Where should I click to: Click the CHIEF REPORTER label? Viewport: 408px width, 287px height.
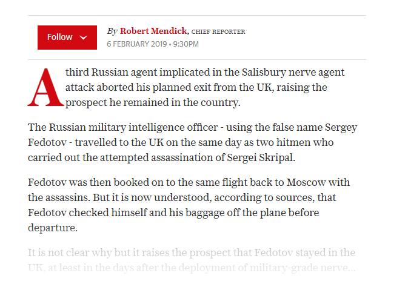tap(218, 31)
